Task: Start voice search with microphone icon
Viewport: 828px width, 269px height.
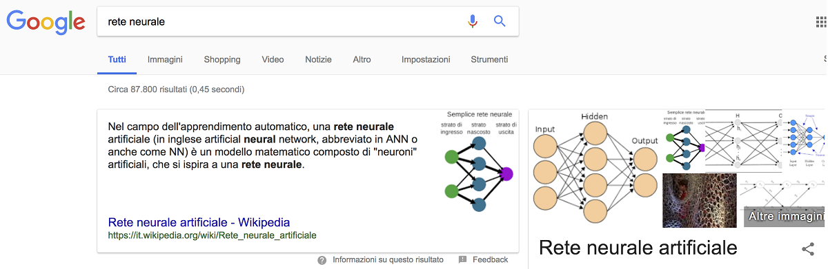Action: pyautogui.click(x=473, y=21)
